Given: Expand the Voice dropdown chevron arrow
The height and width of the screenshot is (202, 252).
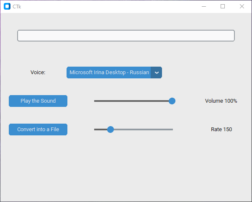Looking at the screenshot, I should point(157,73).
